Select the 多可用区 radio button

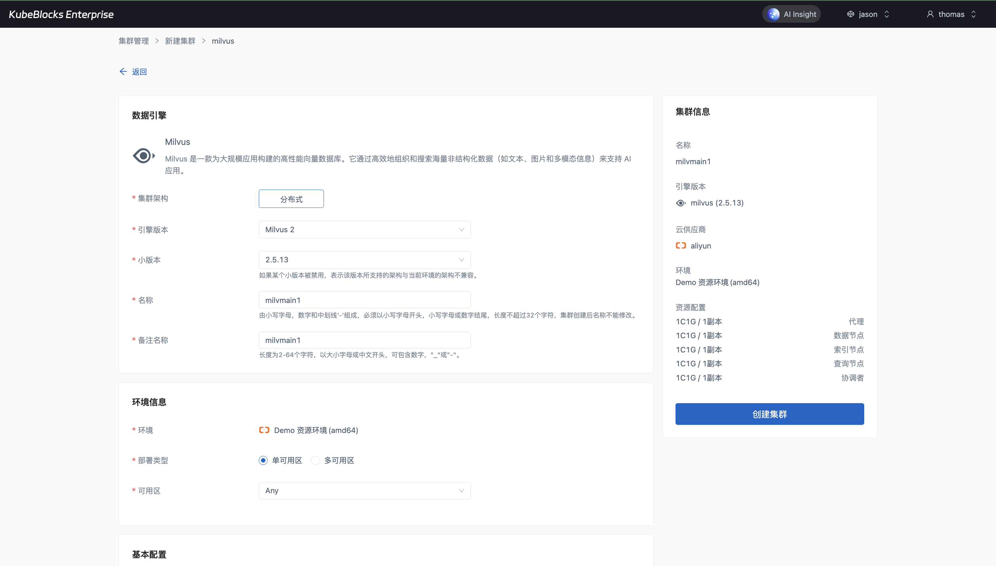pos(315,460)
